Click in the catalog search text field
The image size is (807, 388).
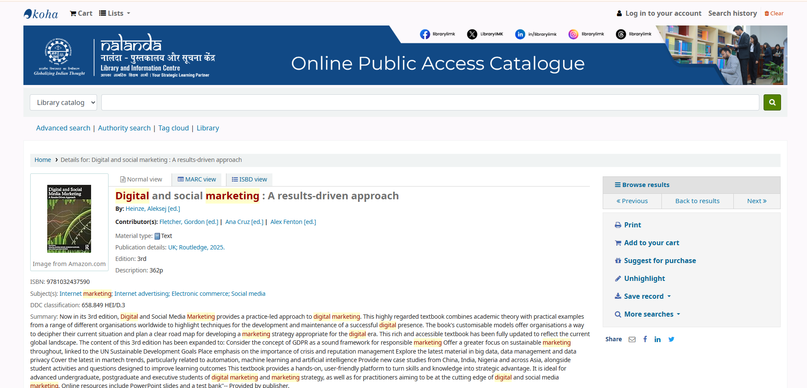430,102
